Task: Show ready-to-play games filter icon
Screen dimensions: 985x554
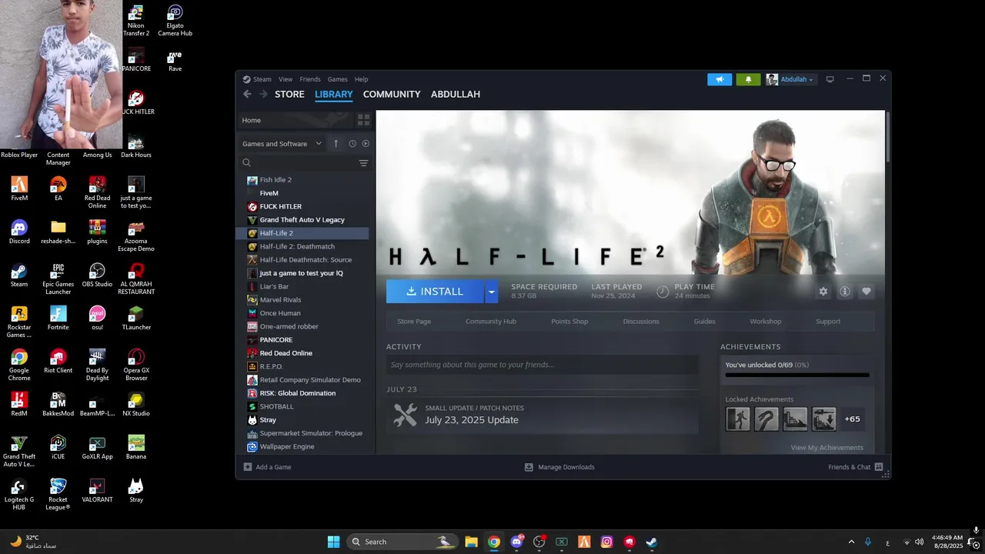Action: (x=366, y=144)
